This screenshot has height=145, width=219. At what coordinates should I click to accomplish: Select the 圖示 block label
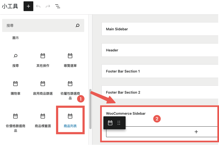(15, 38)
